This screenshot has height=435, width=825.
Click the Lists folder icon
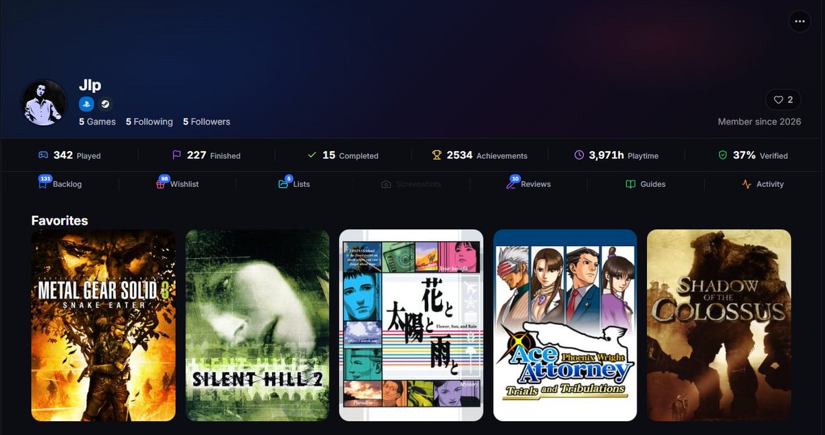tap(283, 184)
